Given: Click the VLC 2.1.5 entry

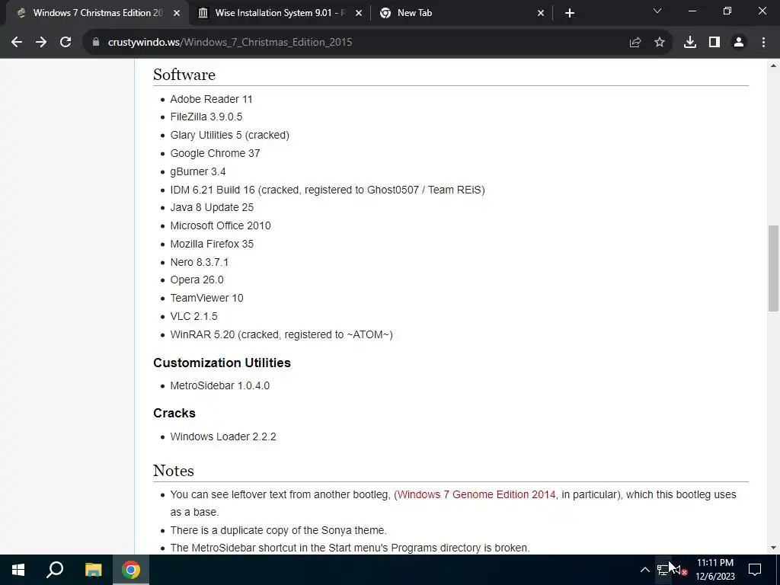Looking at the screenshot, I should [x=193, y=316].
